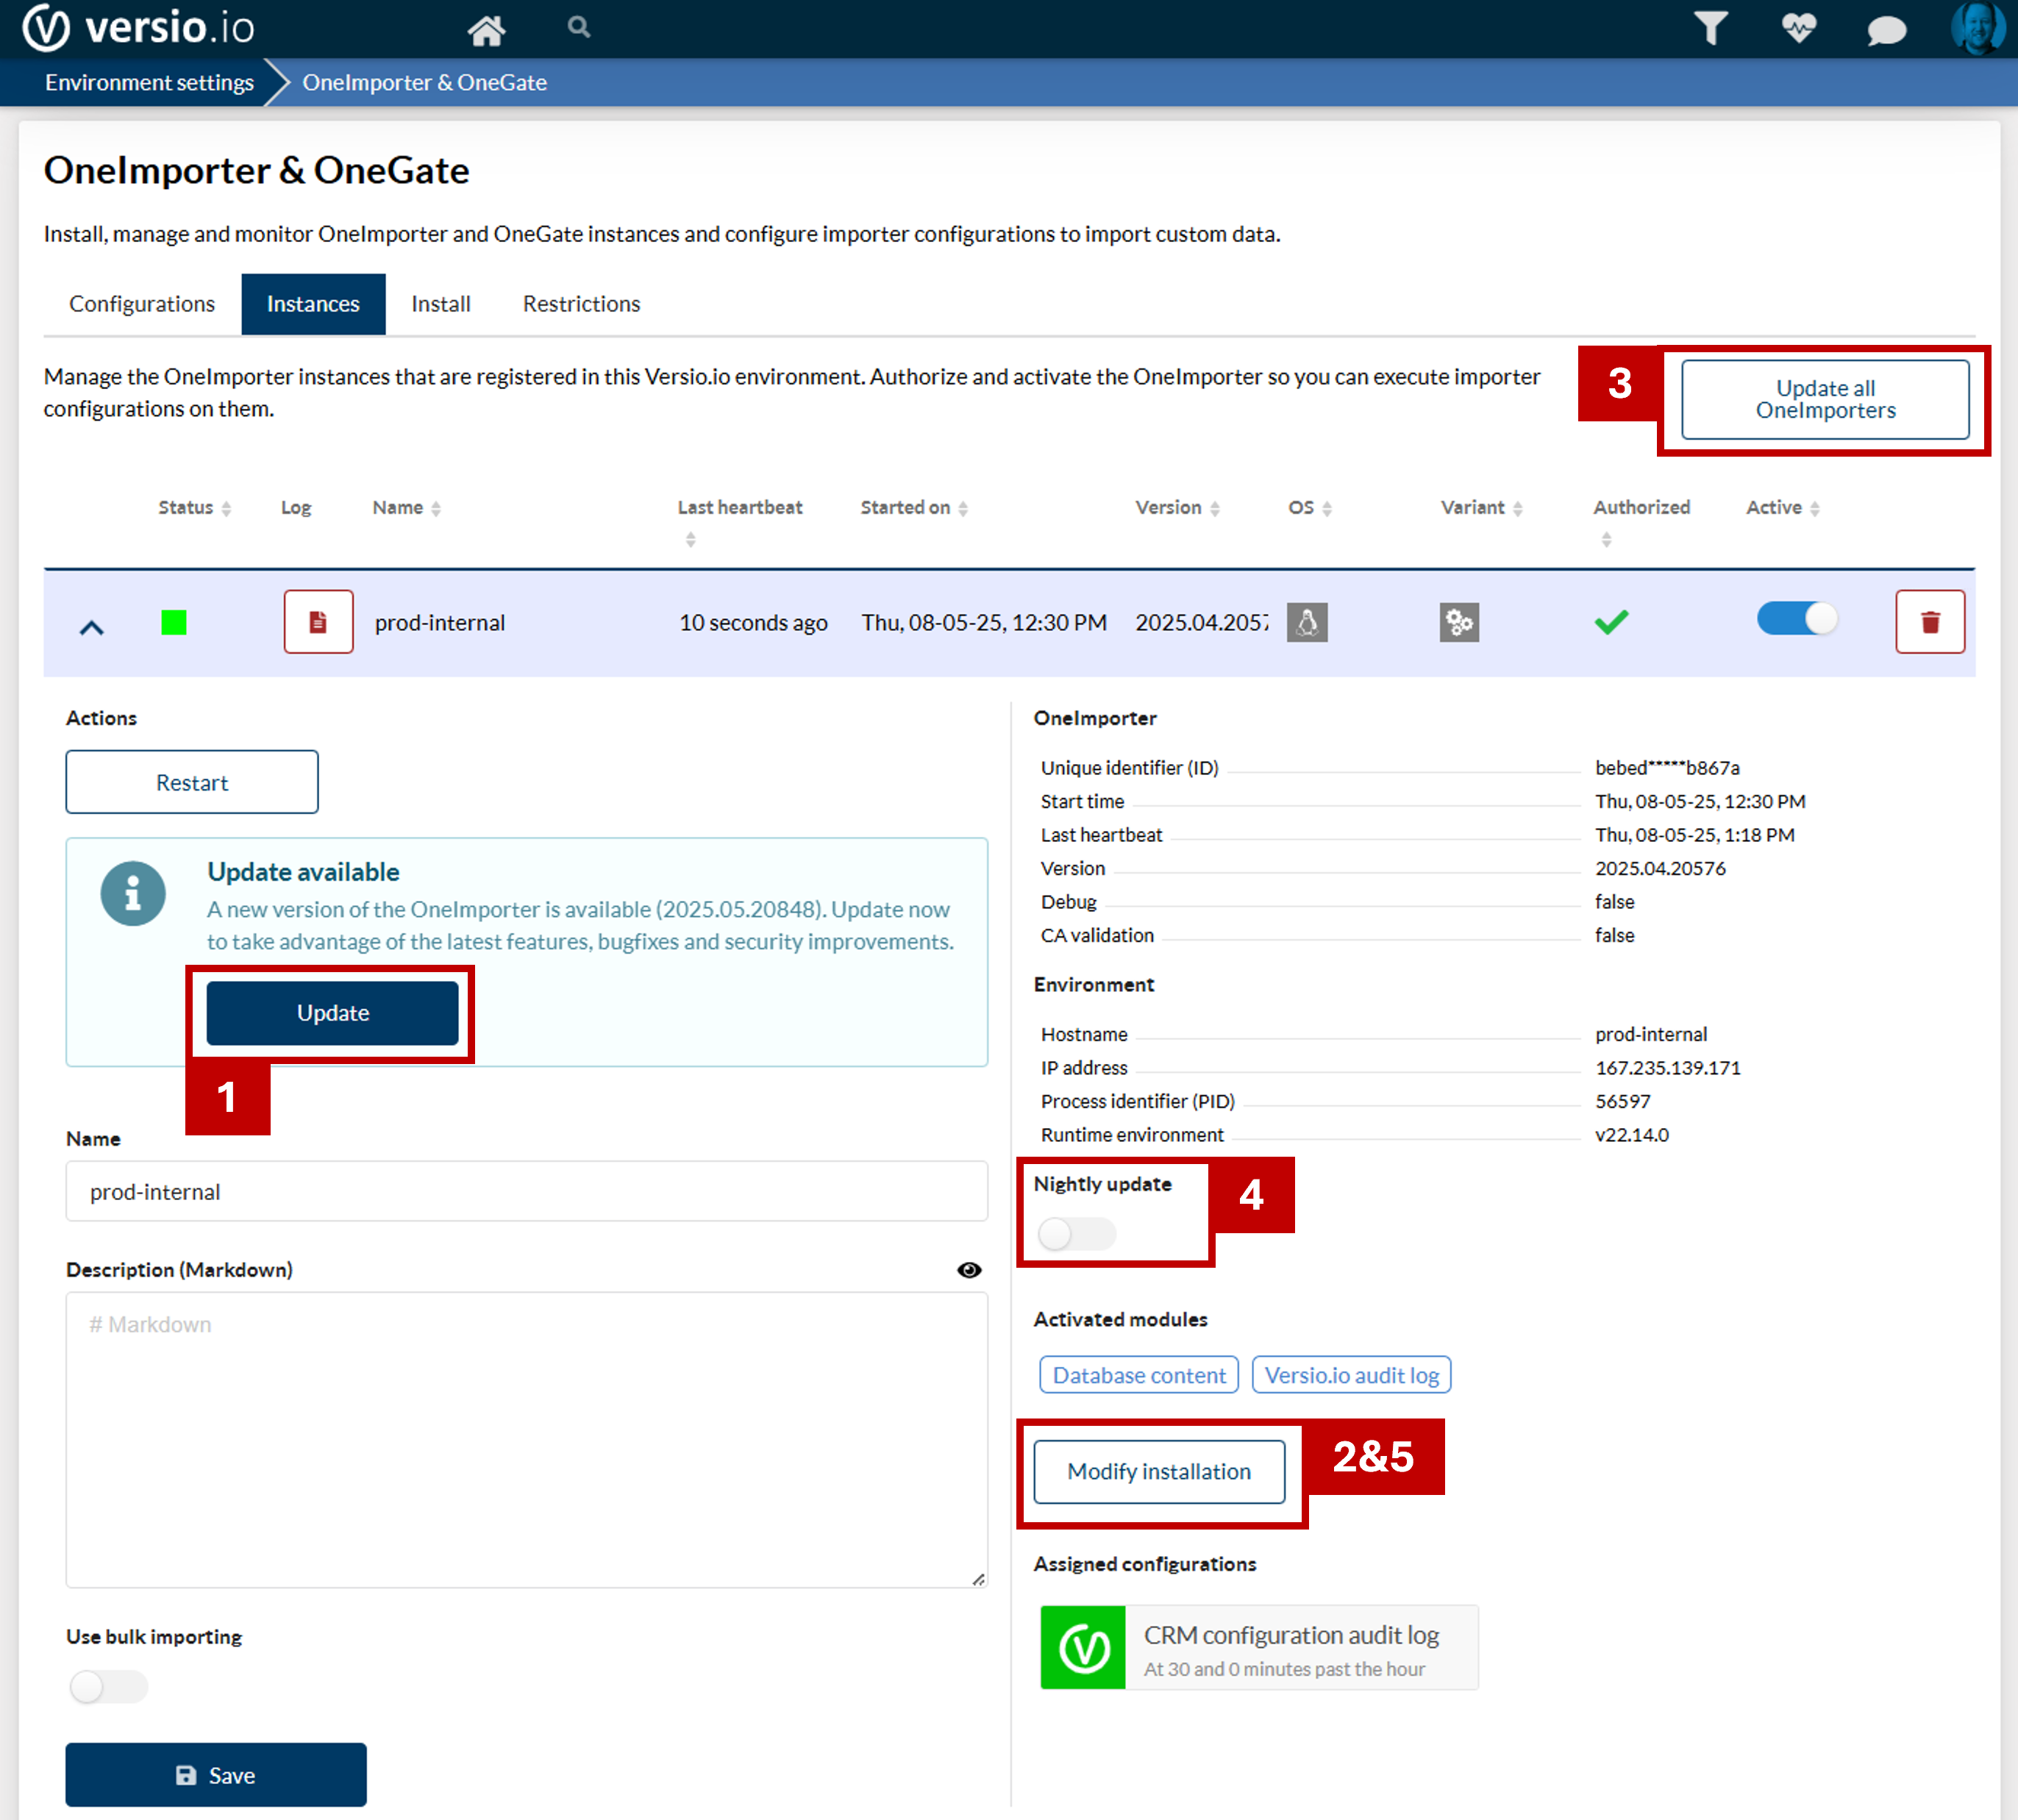
Task: Click the Log column header
Action: [x=296, y=508]
